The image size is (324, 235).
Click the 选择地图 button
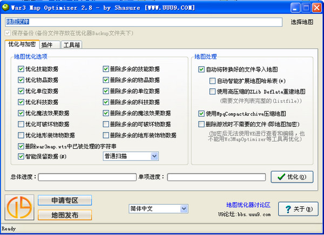point(302,22)
